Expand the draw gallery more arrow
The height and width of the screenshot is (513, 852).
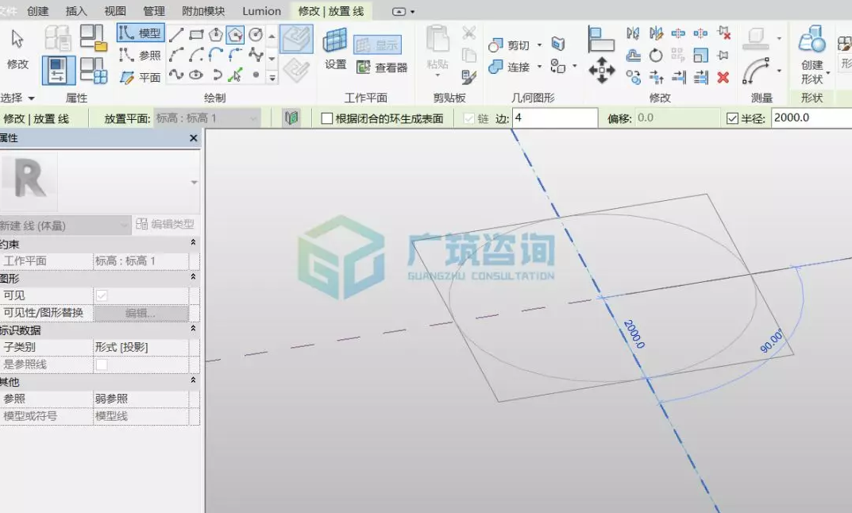[272, 78]
